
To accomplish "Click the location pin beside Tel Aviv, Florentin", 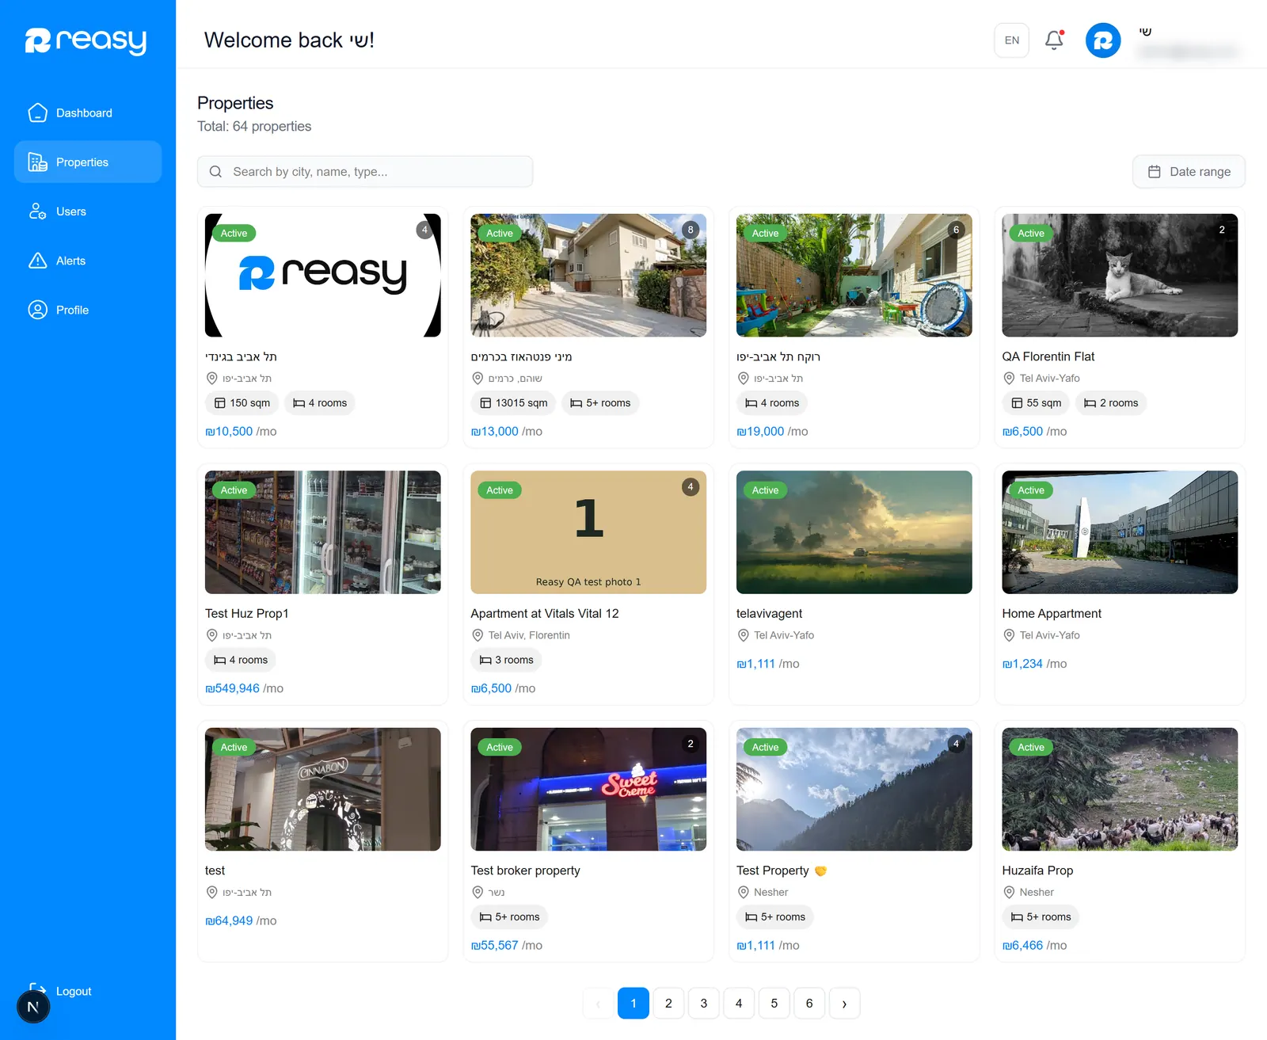I will 478,635.
